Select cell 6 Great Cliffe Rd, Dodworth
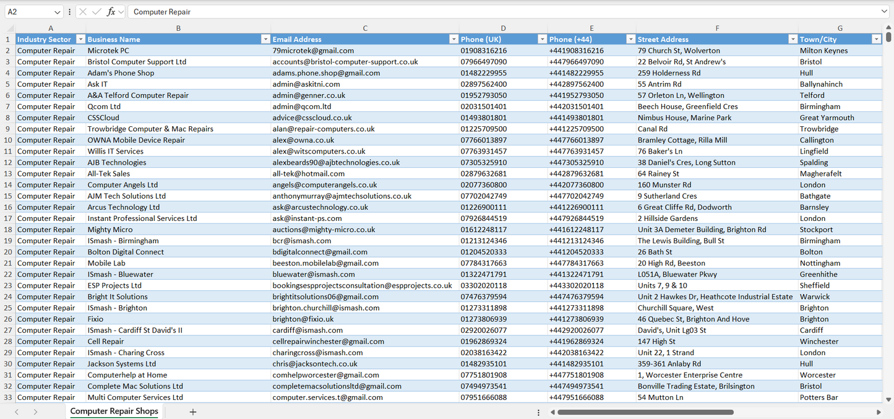 (717, 207)
